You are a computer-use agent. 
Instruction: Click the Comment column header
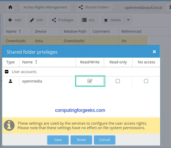[x=104, y=31]
